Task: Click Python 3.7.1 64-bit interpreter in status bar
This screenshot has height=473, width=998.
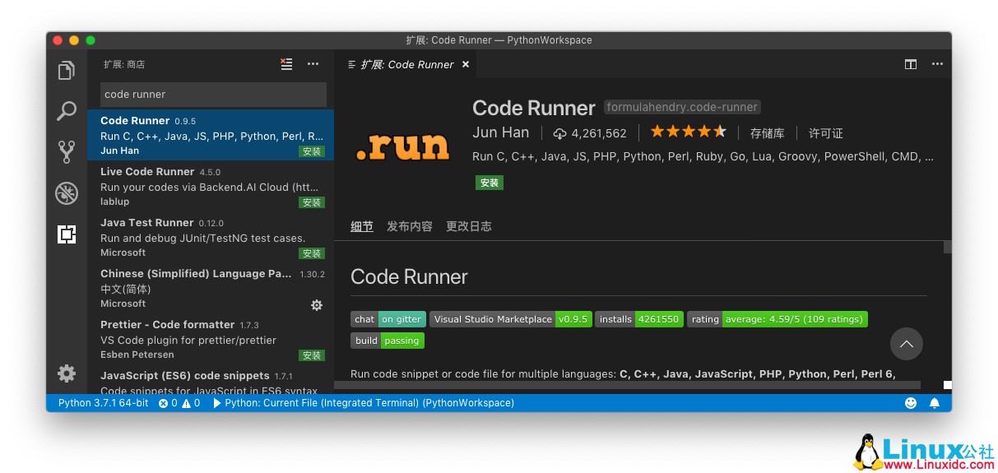Action: coord(104,403)
